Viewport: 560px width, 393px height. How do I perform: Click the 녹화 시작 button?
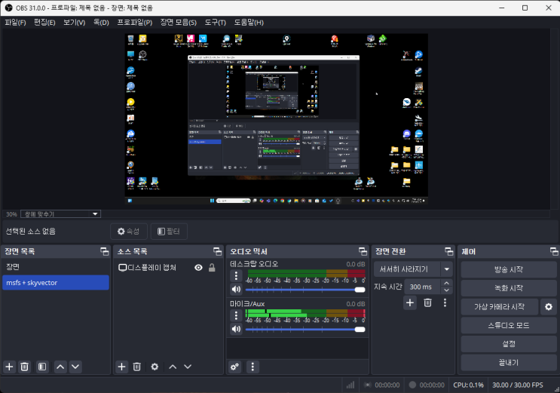coord(508,288)
